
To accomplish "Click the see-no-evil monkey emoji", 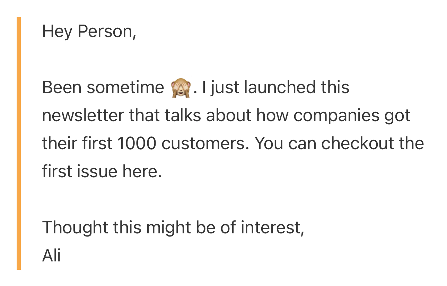I will pos(181,88).
